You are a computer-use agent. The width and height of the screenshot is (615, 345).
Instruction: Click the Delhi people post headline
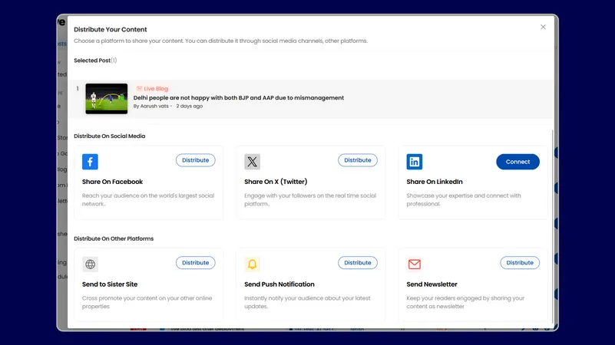(x=238, y=98)
